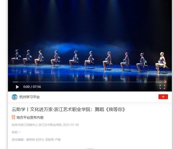
Task: Click the 浙江艺术职业学院 source text
Action: [x=50, y=125]
